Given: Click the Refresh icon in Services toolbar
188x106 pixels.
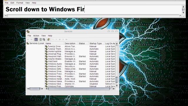Looking at the screenshot, I should coord(41,39).
